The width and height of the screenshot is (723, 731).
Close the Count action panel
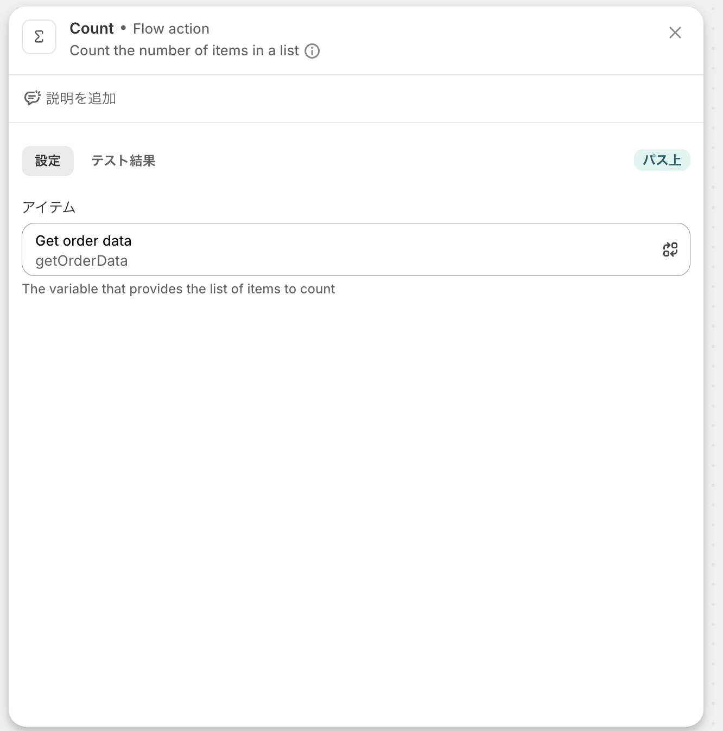[x=675, y=33]
